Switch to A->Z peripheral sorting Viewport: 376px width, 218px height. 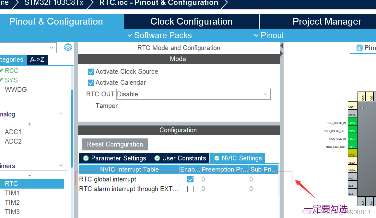(37, 60)
